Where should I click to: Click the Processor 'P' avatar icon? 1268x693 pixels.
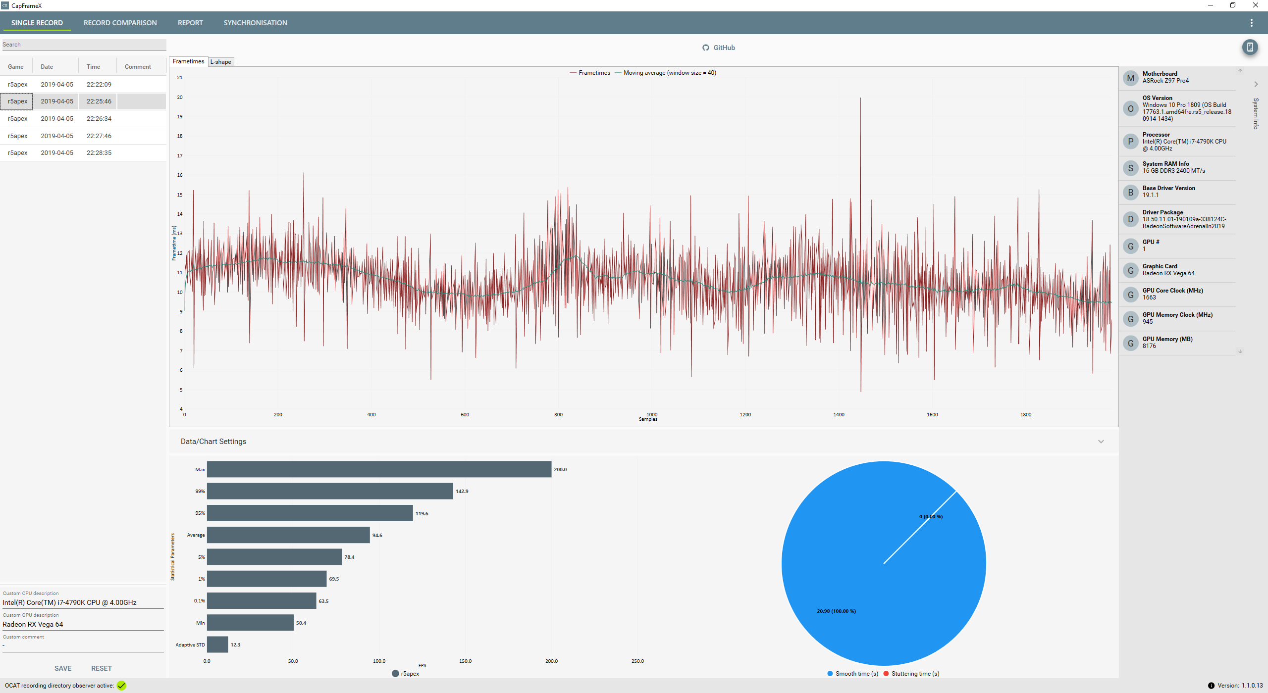point(1130,142)
